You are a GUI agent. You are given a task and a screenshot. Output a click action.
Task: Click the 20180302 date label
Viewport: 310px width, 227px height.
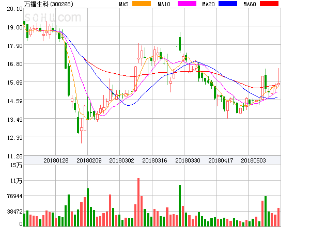[121, 160]
